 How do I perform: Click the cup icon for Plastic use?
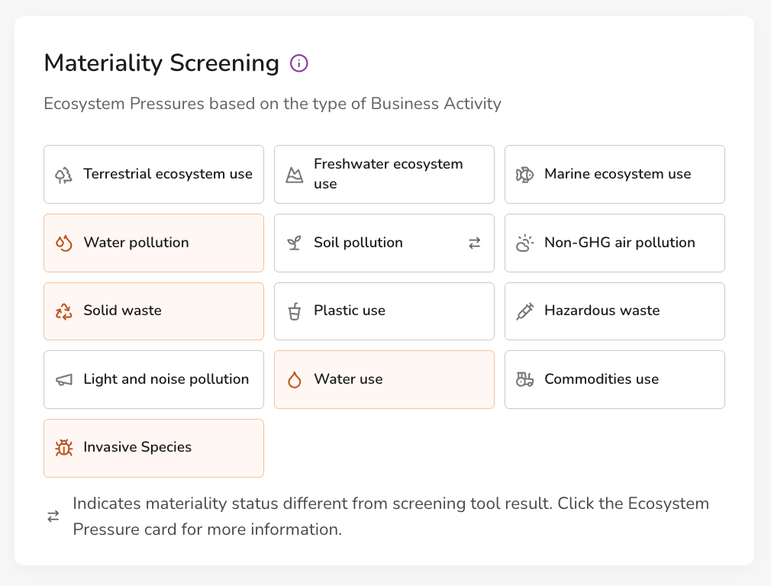pos(294,311)
